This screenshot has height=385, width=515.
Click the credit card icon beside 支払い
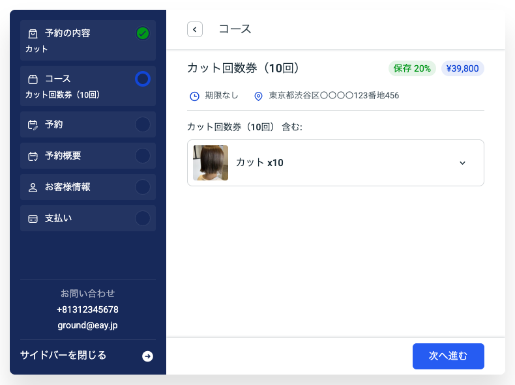click(33, 219)
